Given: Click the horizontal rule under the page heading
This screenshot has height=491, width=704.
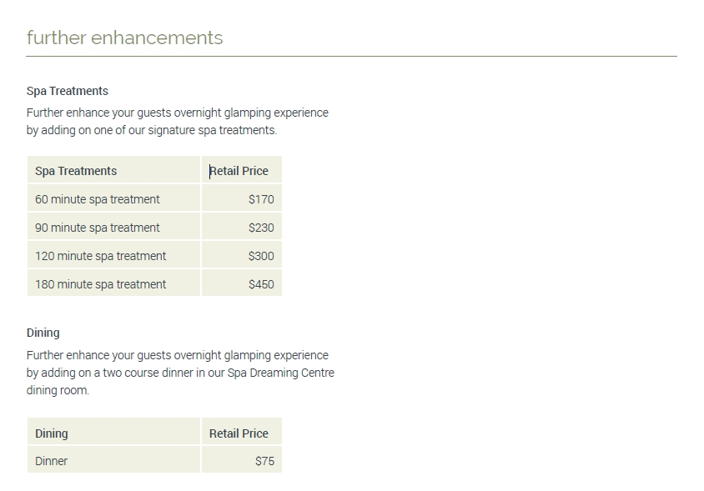Looking at the screenshot, I should (x=351, y=57).
